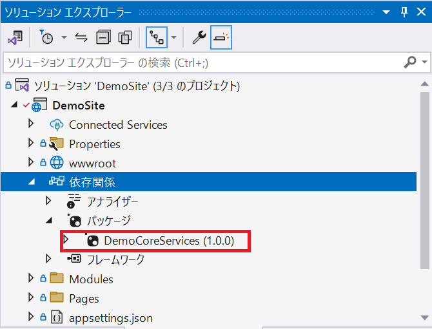Toggle the file nesting view button
The height and width of the screenshot is (329, 432).
157,37
